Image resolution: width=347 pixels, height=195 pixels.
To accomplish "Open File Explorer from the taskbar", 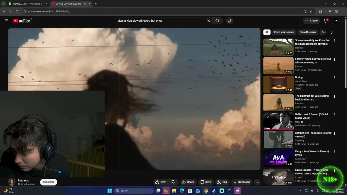I will point(174,191).
